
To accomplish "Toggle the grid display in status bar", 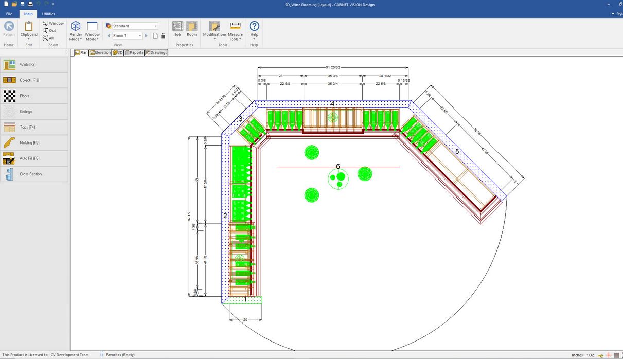I will click(616, 355).
